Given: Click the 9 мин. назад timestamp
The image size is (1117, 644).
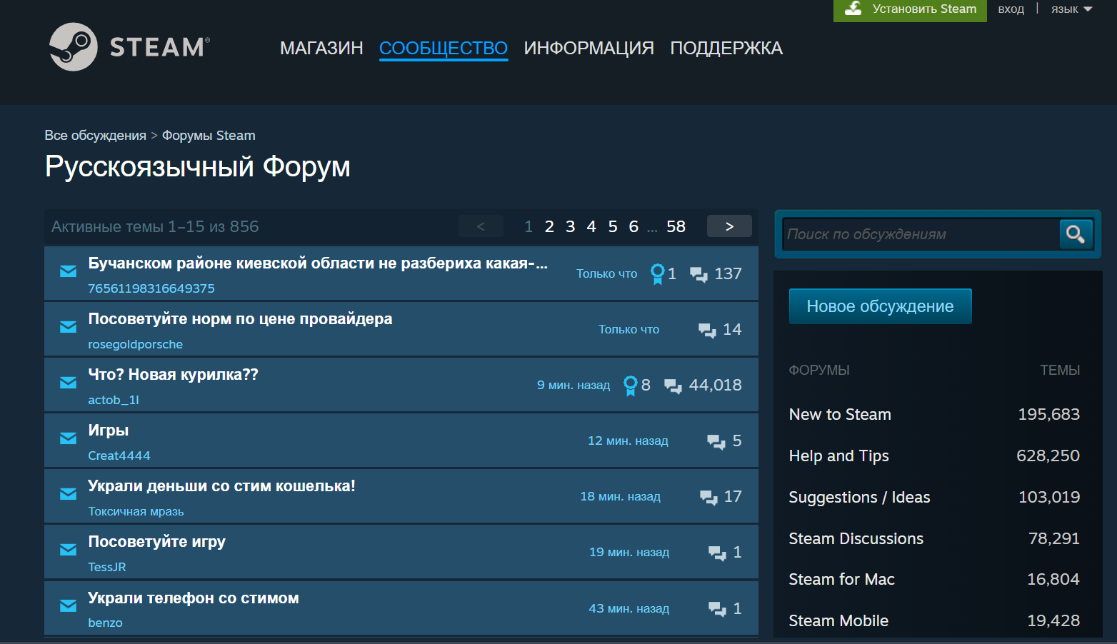Looking at the screenshot, I should click(573, 385).
